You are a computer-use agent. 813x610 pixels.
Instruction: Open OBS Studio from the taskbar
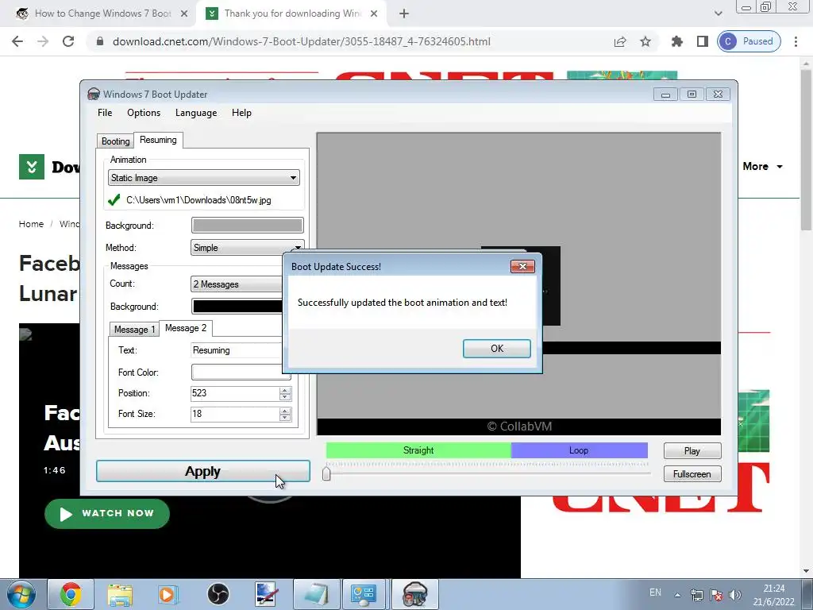[218, 594]
